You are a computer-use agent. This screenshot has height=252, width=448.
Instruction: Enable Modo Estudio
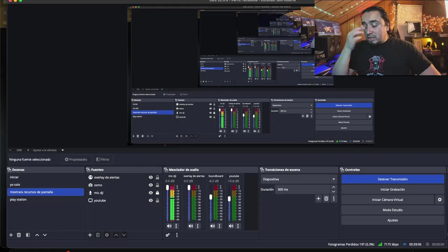393,210
